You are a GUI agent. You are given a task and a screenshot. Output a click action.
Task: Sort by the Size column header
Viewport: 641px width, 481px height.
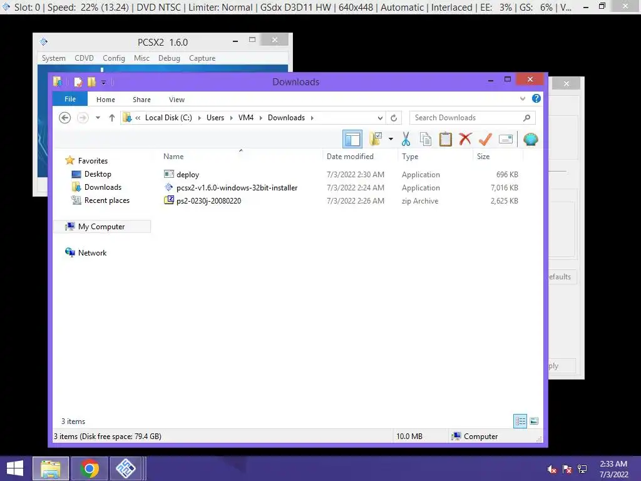[x=498, y=156]
